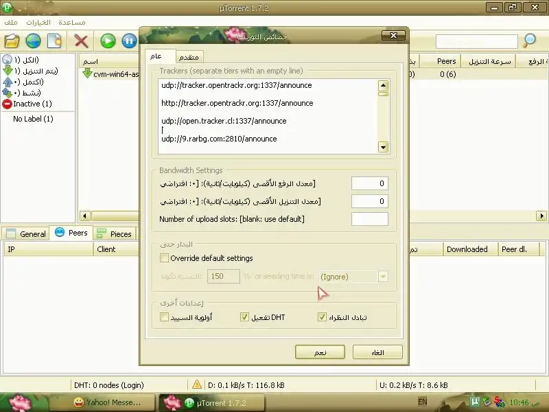Select the Completed category (اكتمل)
This screenshot has width=549, height=412.
23,82
